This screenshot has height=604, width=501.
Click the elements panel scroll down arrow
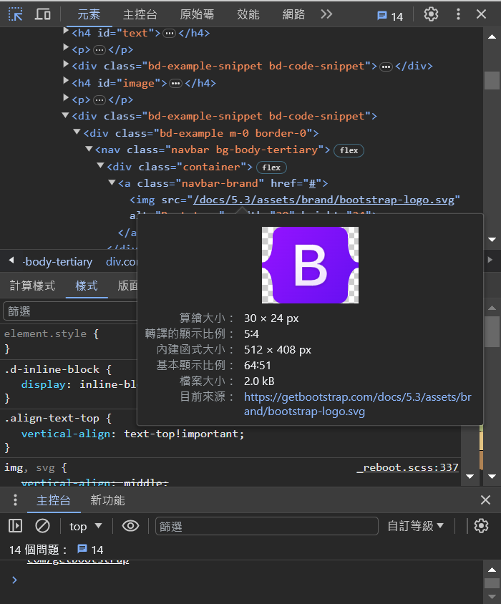click(492, 240)
